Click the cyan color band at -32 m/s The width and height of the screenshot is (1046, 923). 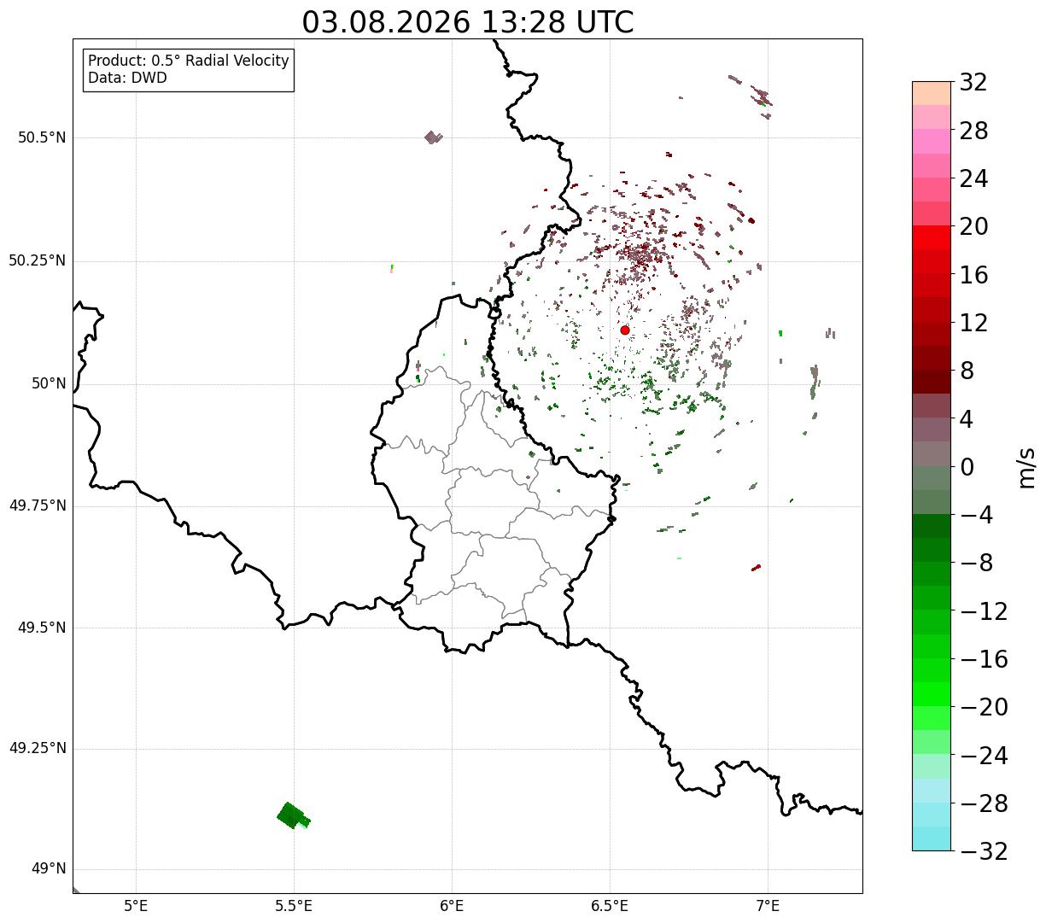point(932,838)
